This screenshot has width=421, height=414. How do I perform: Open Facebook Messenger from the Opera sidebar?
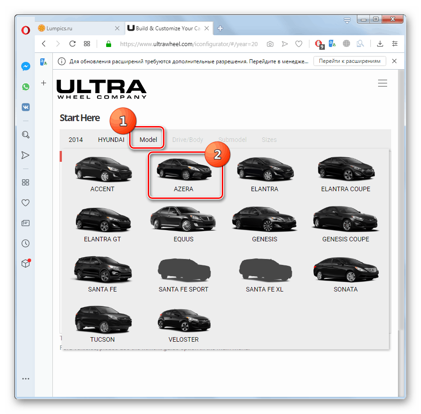pyautogui.click(x=26, y=66)
